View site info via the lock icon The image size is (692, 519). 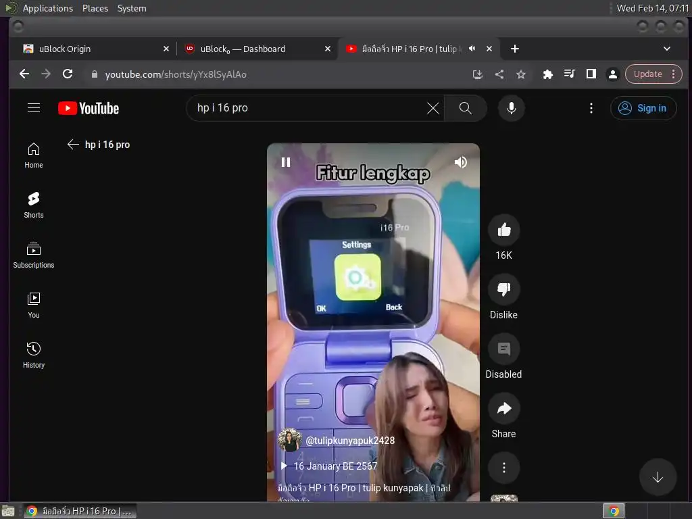click(94, 74)
